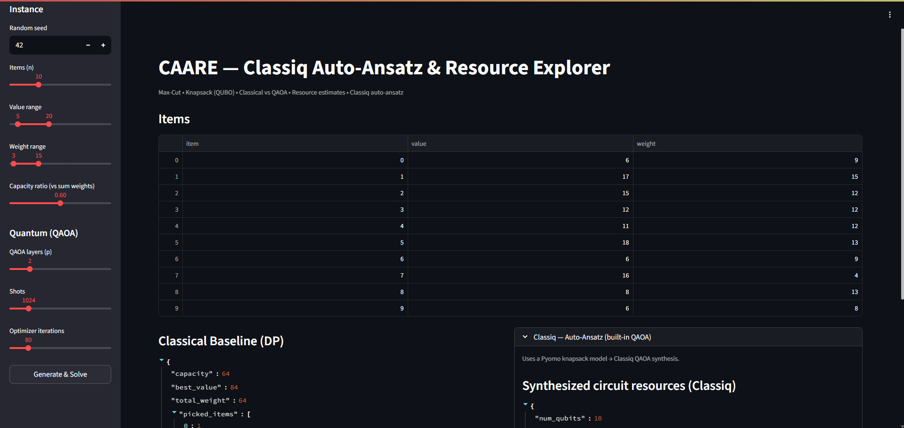Decrease the random seed with minus
Viewport: 904px width, 428px height.
coord(88,45)
